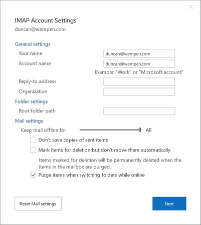Click the Reset Mail settings button
The height and width of the screenshot is (225, 201).
point(38,203)
